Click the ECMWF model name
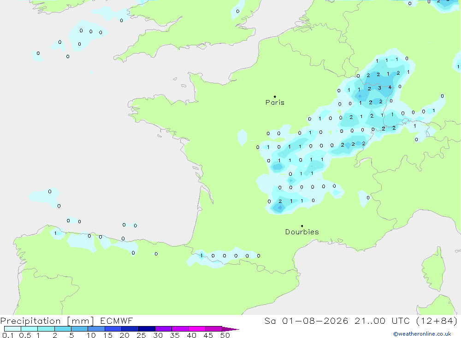This screenshot has height=338, width=461. (117, 321)
